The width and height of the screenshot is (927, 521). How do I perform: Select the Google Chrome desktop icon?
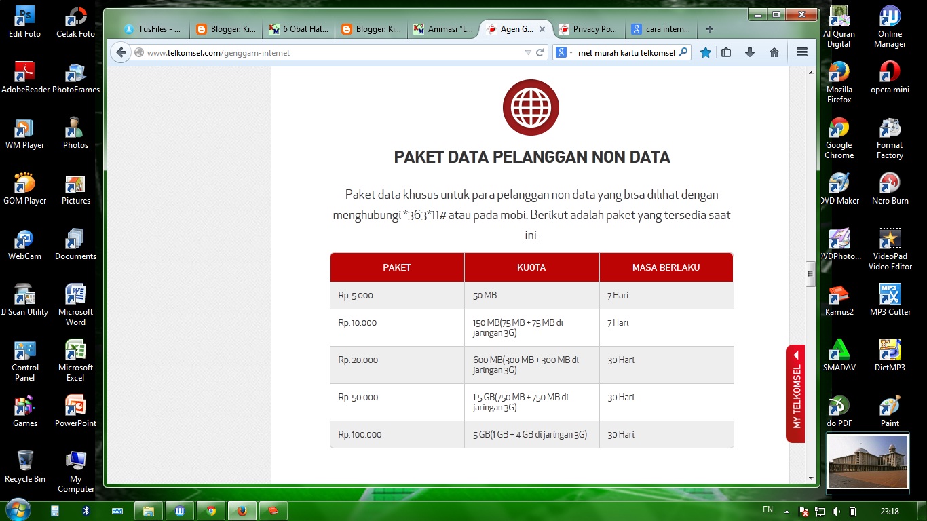(839, 137)
